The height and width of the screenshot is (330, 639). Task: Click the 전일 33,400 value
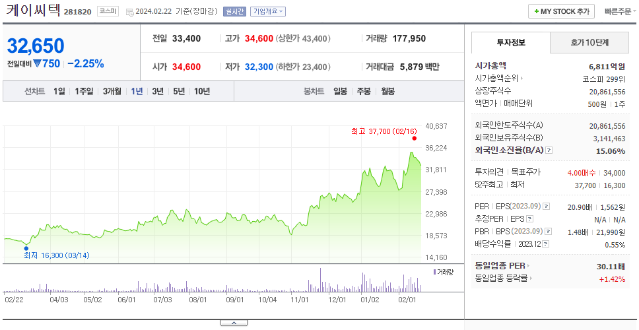tap(187, 39)
